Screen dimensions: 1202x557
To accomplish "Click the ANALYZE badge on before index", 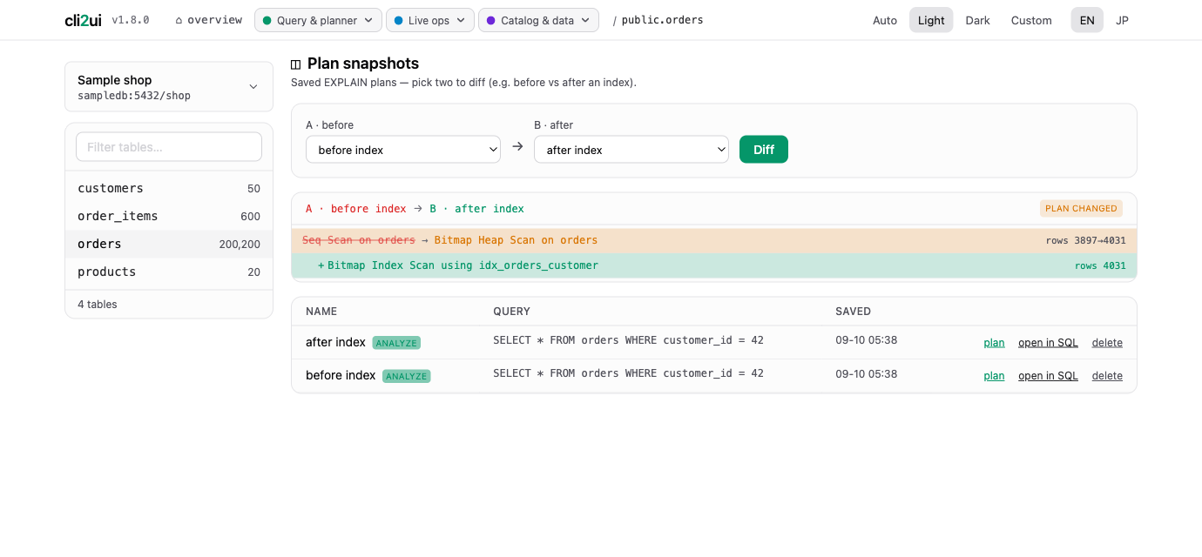I will pos(406,376).
